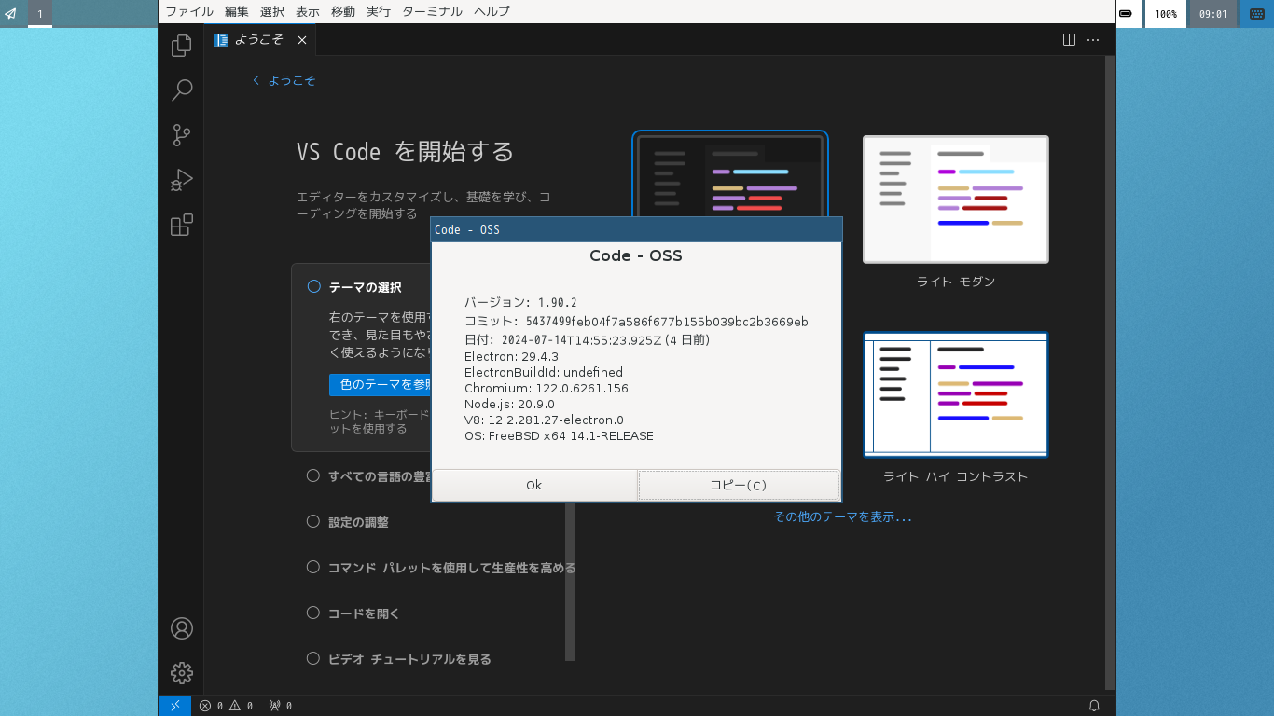
Task: Open the Search view in activity bar
Action: point(182,89)
